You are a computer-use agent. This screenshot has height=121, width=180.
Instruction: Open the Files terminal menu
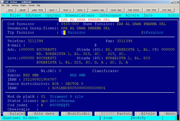click(15, 15)
